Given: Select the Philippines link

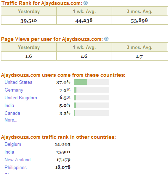Looking at the screenshot, I should click(x=15, y=168).
